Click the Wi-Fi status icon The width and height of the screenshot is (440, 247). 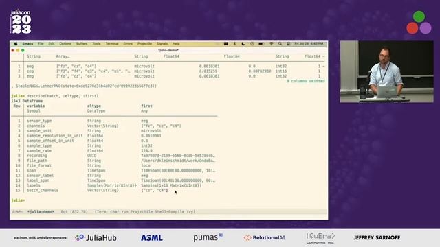tap(272, 44)
